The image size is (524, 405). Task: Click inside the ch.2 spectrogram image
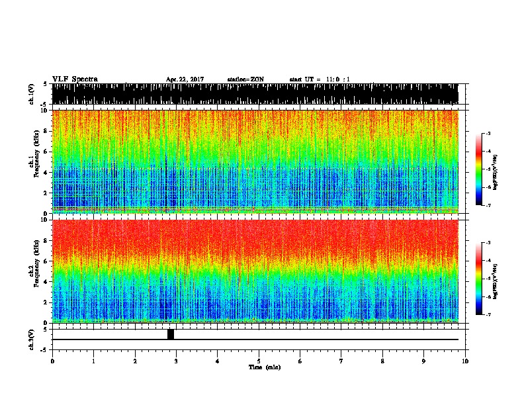(255, 271)
